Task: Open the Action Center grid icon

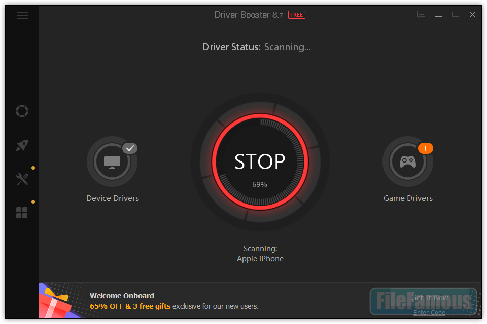Action: coord(22,213)
